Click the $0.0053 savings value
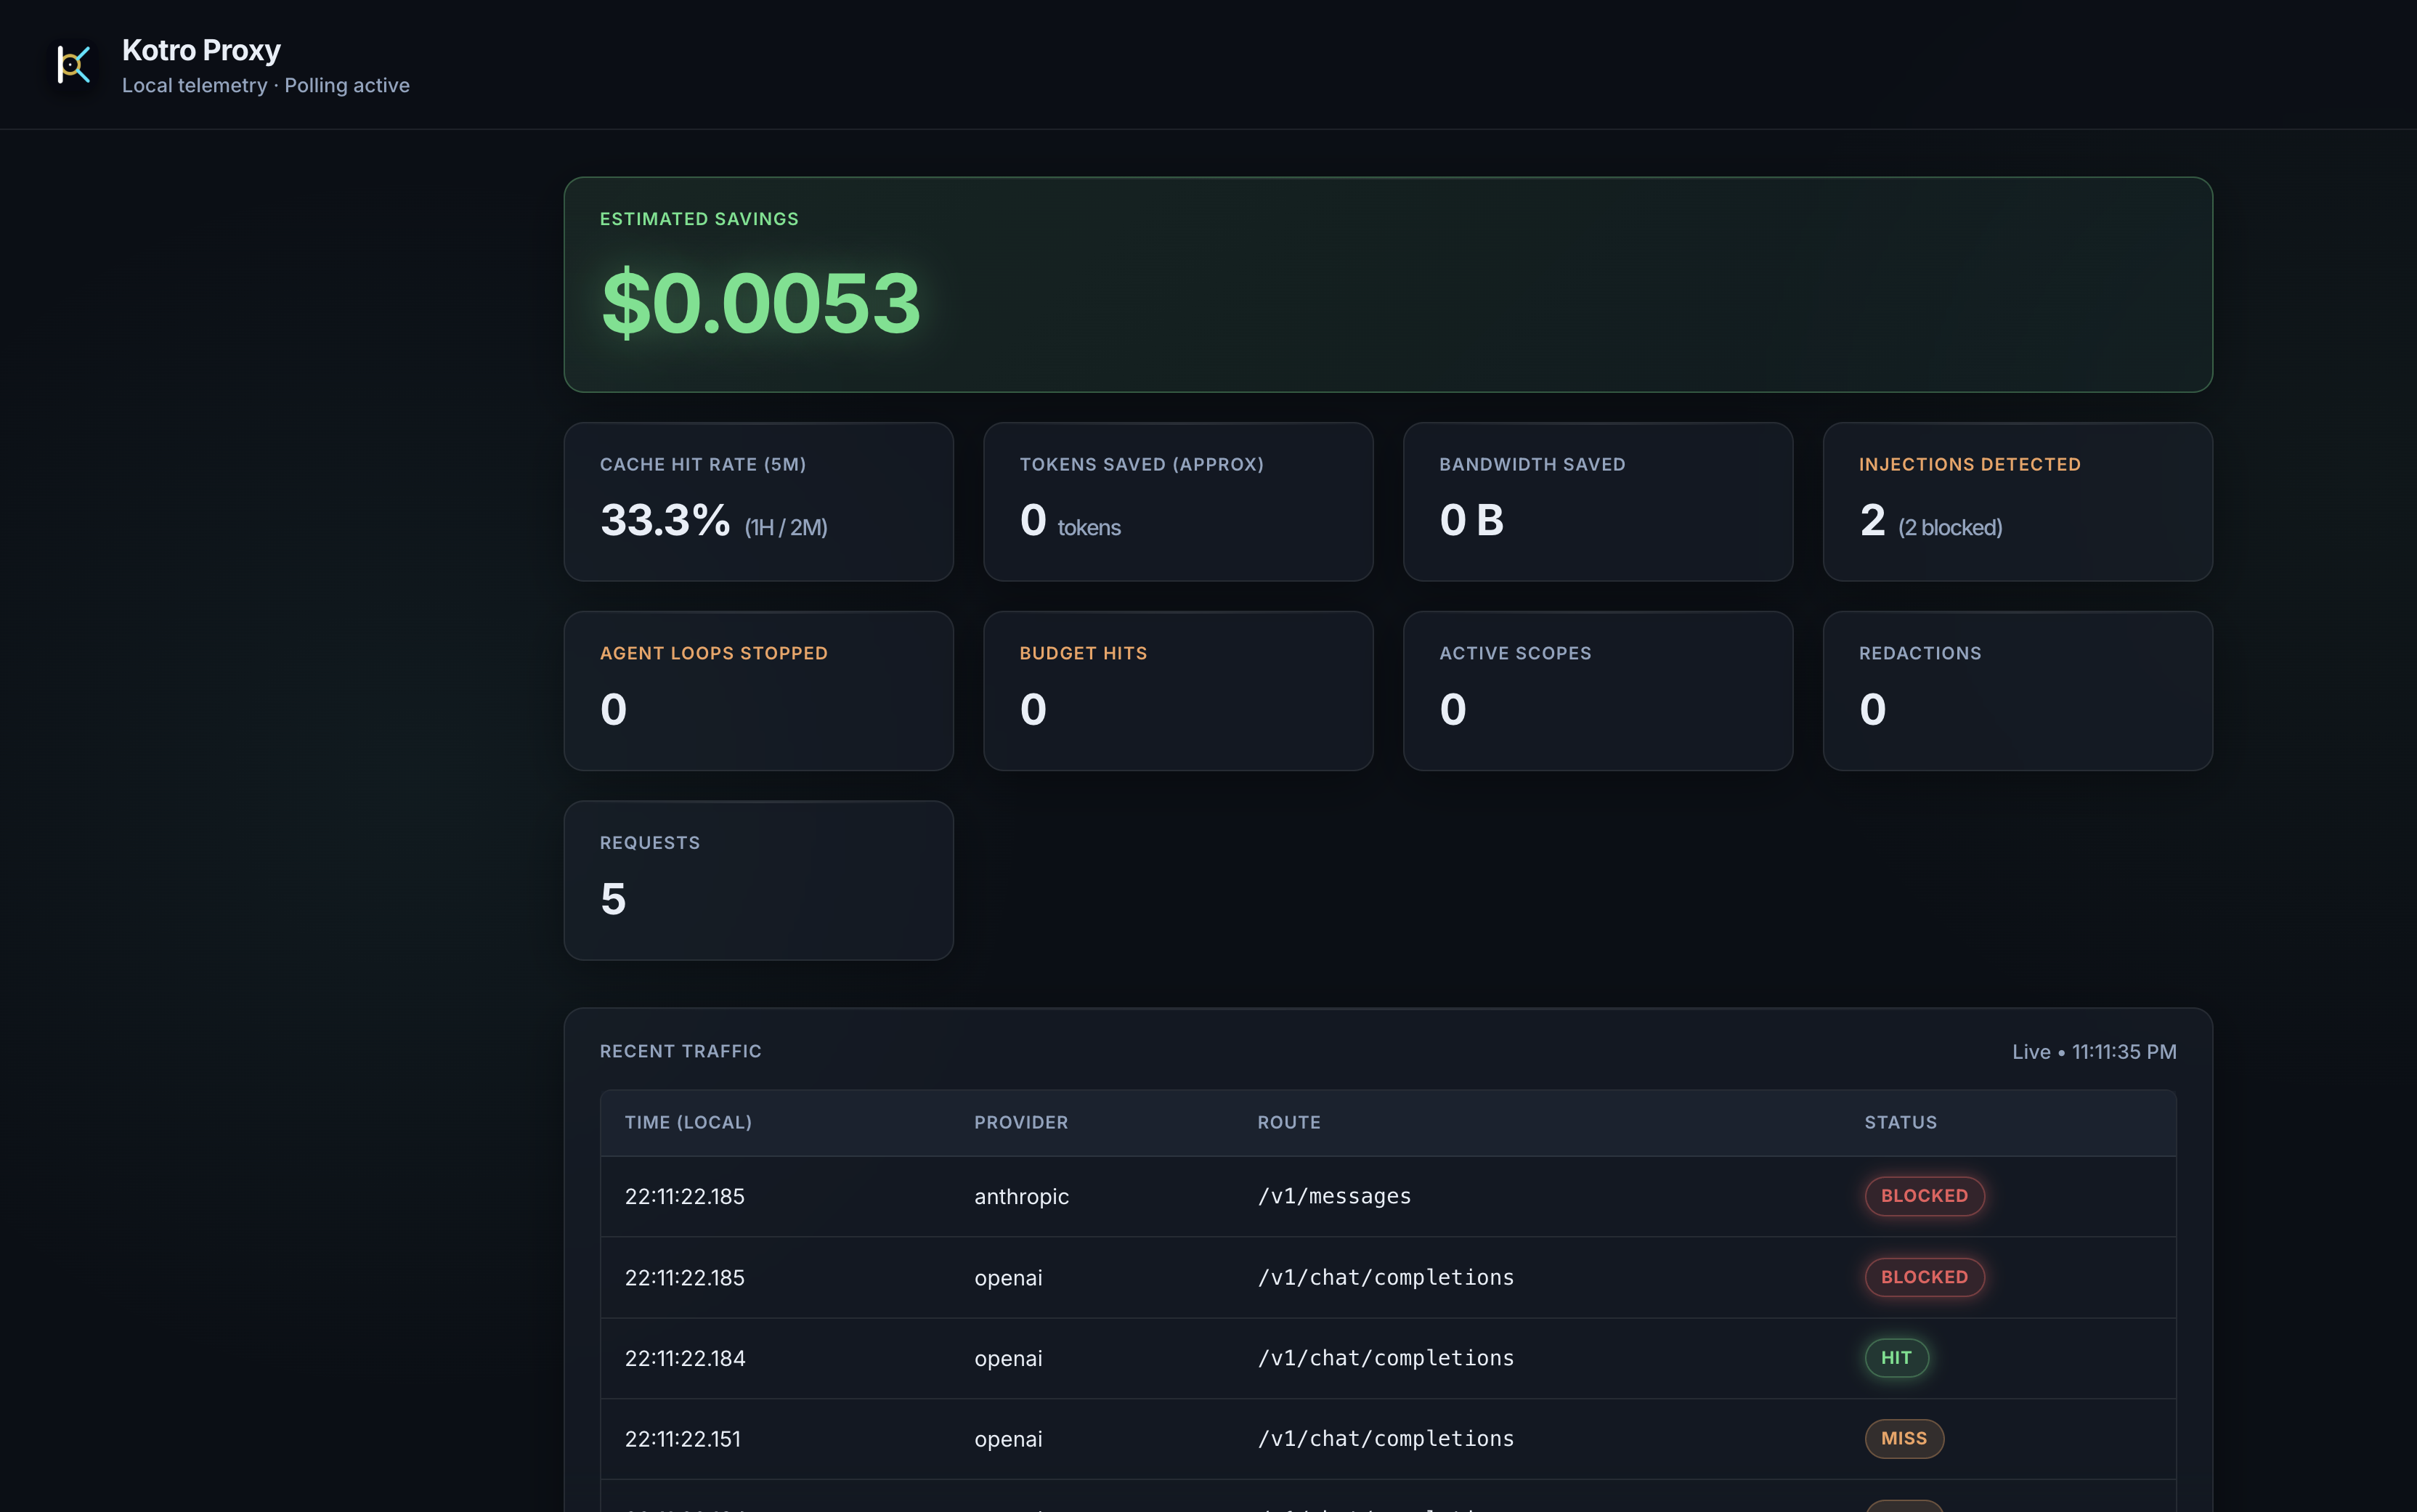This screenshot has width=2417, height=1512. point(760,303)
